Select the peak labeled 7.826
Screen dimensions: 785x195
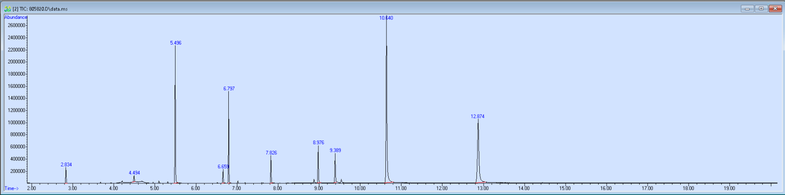pyautogui.click(x=271, y=153)
